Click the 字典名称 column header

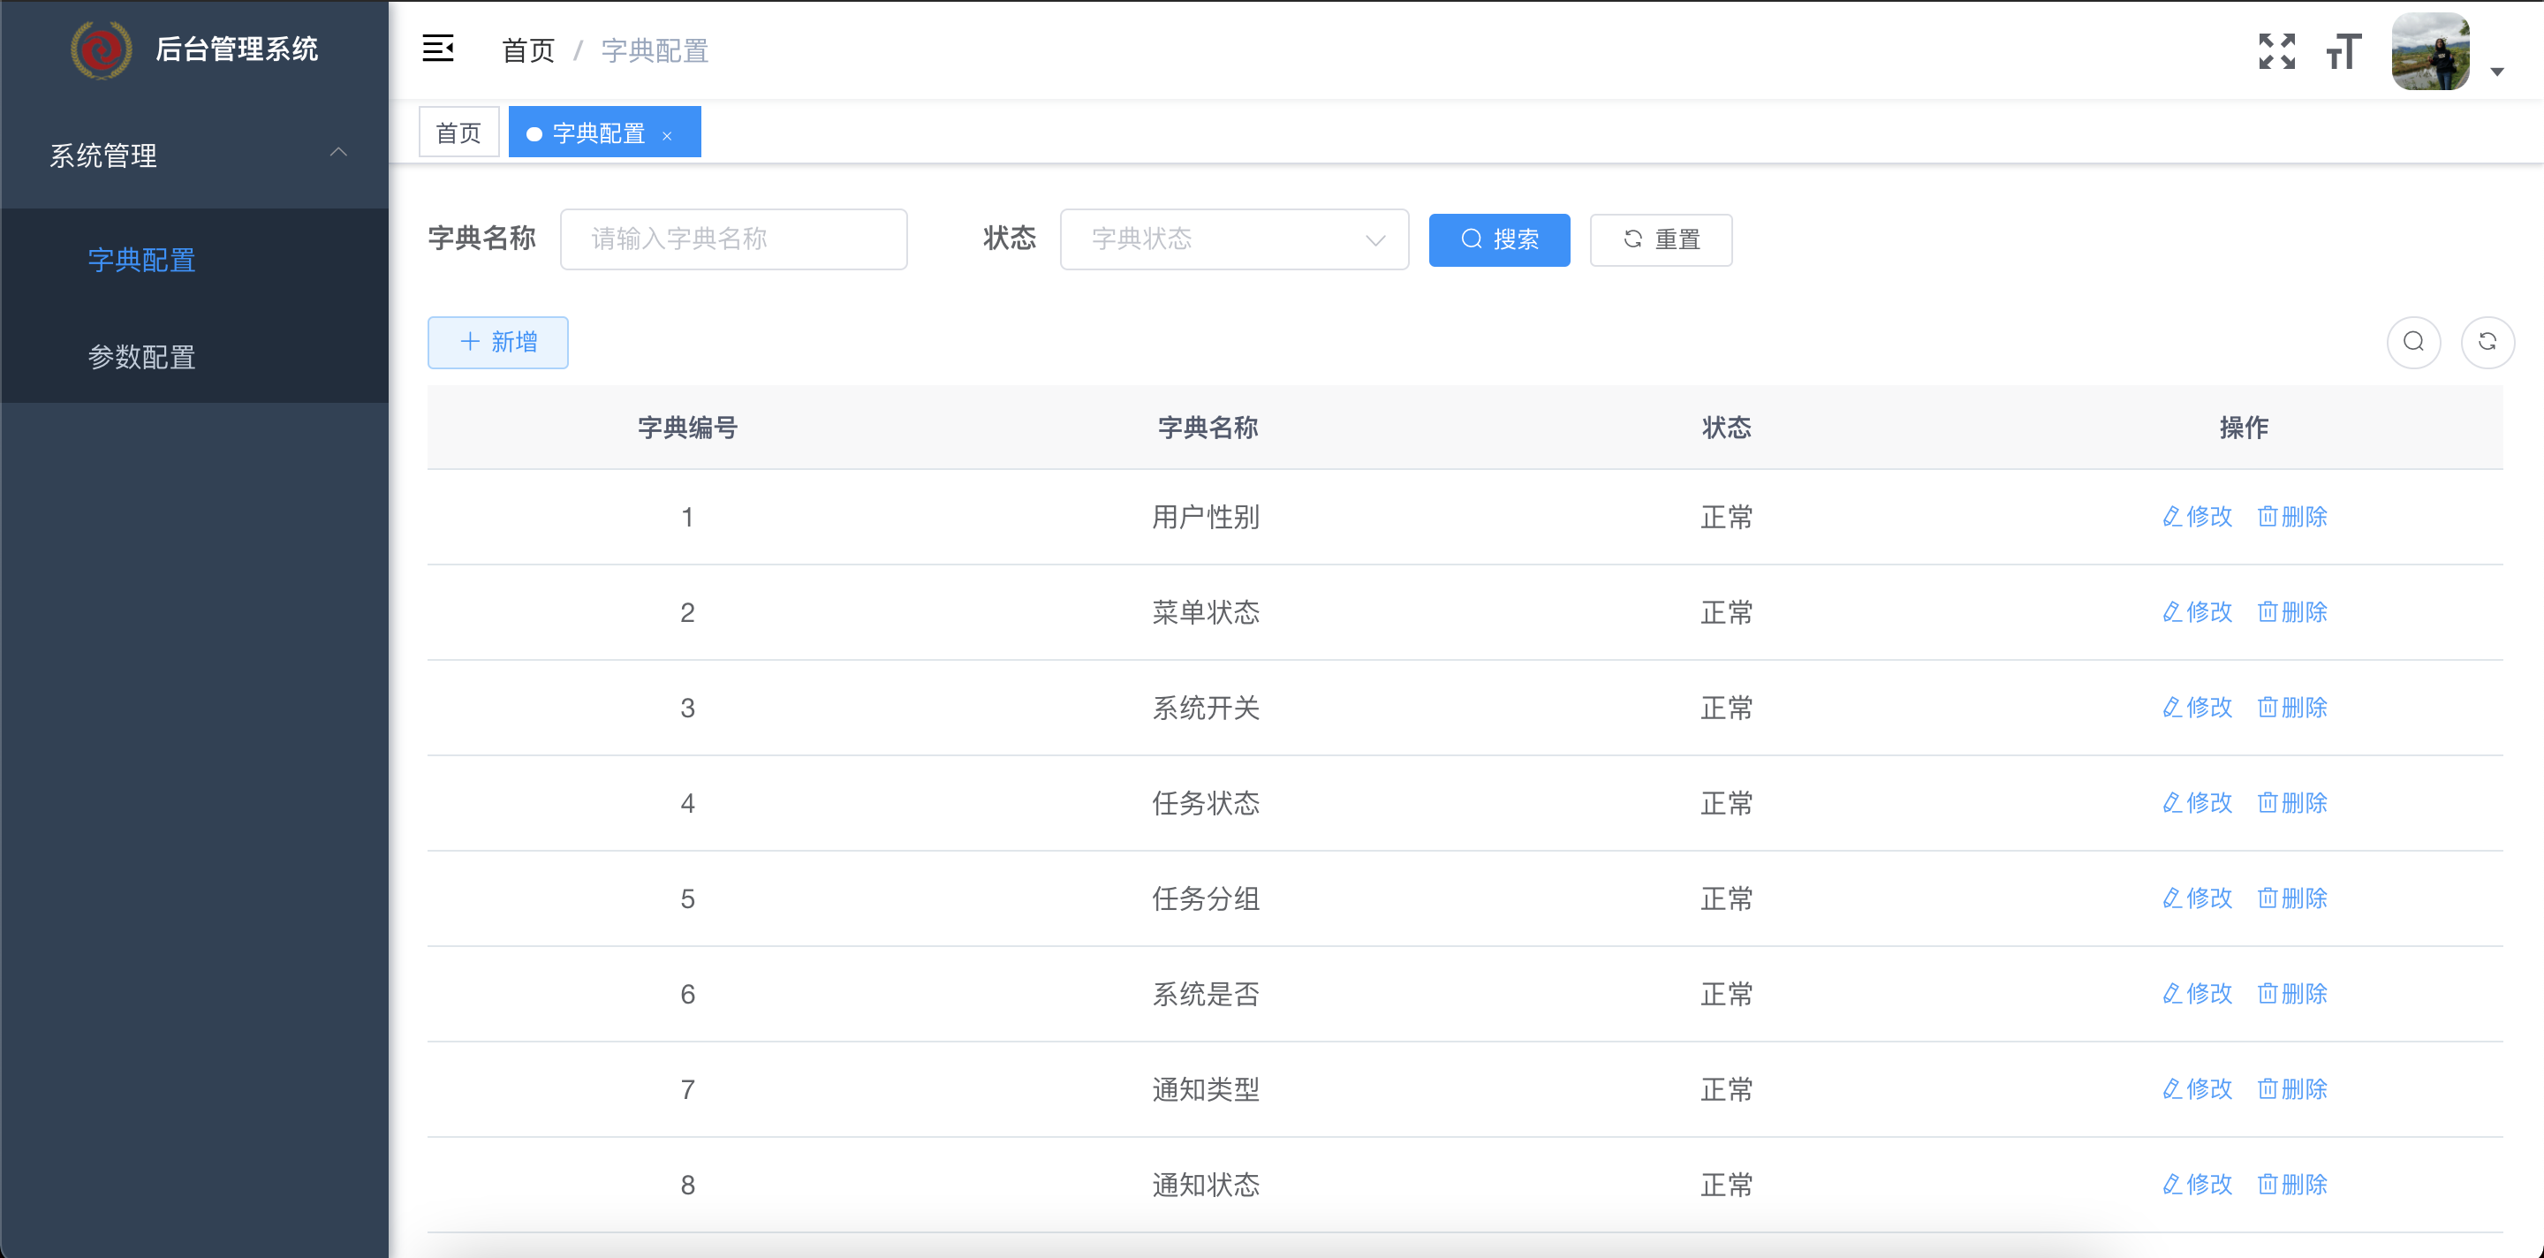(x=1207, y=428)
